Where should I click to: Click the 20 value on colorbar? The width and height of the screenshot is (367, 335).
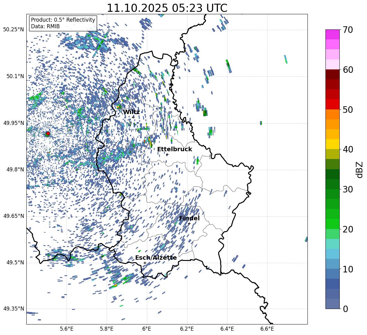[x=348, y=229]
